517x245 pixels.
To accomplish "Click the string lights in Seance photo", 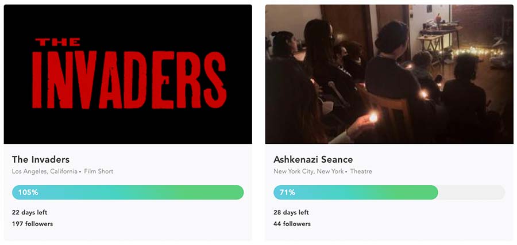I will click(x=478, y=52).
